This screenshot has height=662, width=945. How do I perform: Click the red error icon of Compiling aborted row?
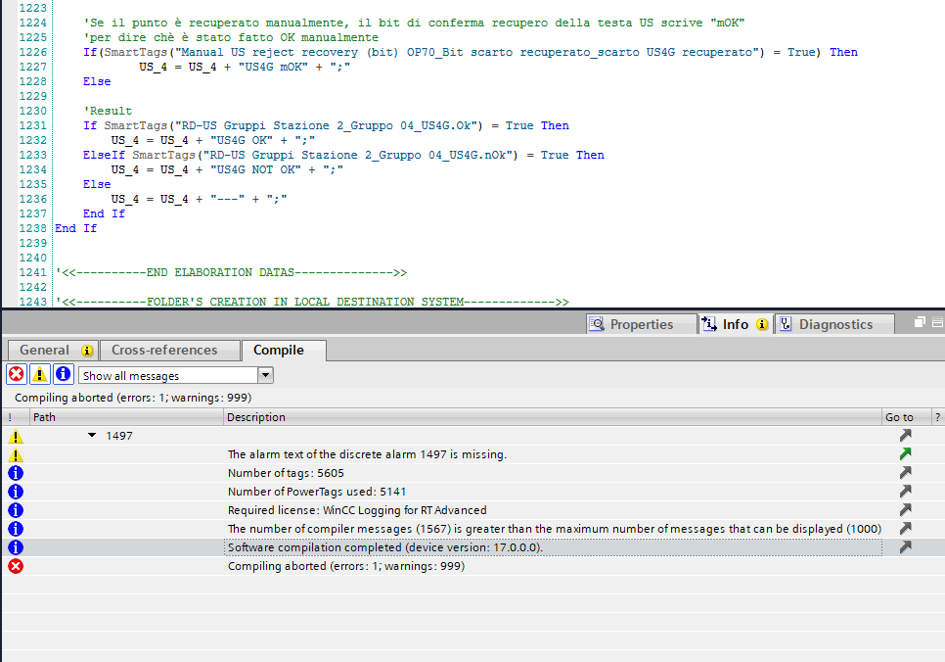point(16,566)
